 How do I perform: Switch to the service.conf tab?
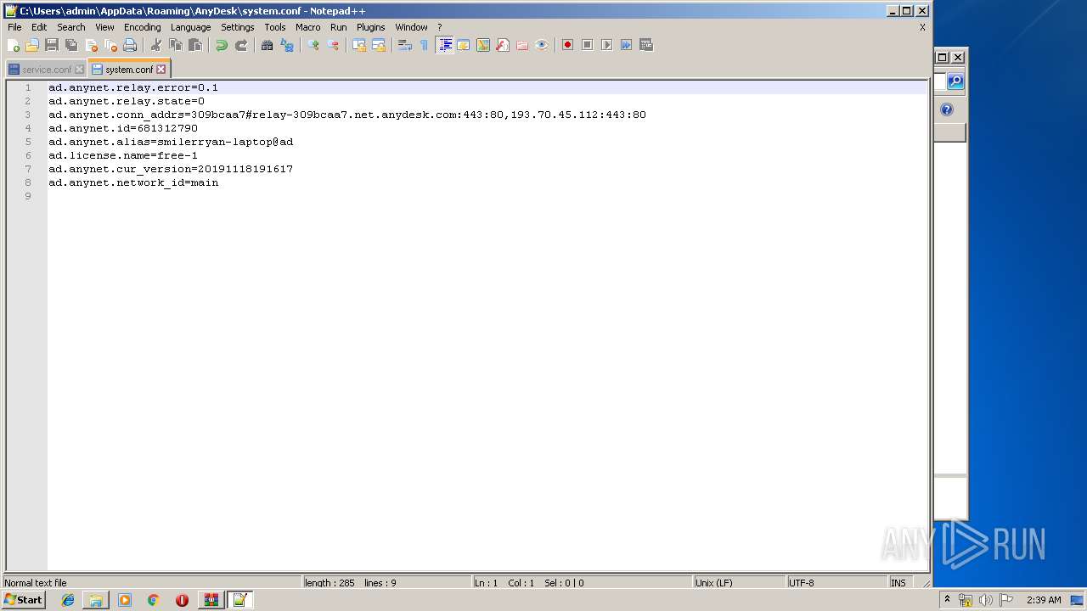tap(46, 70)
